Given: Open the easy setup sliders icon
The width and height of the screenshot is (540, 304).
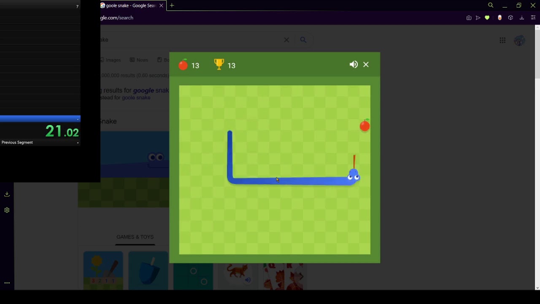Looking at the screenshot, I should coord(533,18).
